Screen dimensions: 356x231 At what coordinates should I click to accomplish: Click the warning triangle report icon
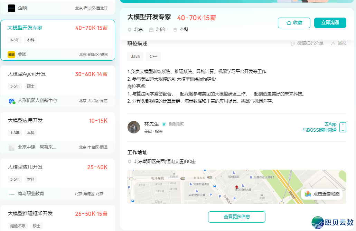tap(333, 43)
